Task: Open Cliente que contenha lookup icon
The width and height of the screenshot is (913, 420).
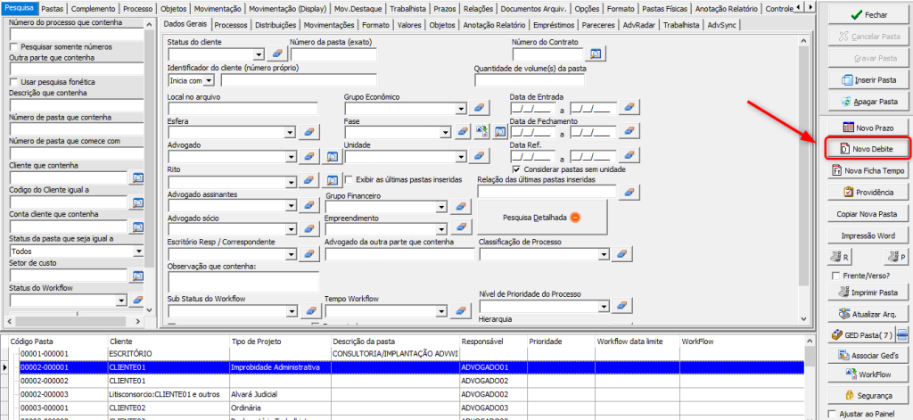Action: [138, 177]
